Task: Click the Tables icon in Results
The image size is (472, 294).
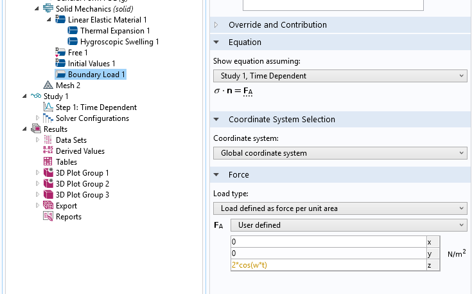Action: coord(48,162)
